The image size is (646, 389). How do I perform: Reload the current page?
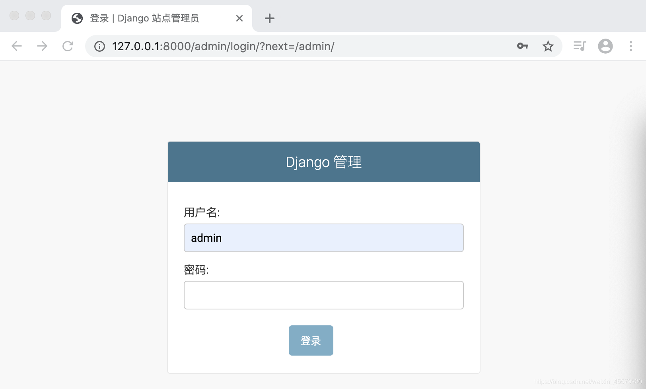click(x=68, y=46)
